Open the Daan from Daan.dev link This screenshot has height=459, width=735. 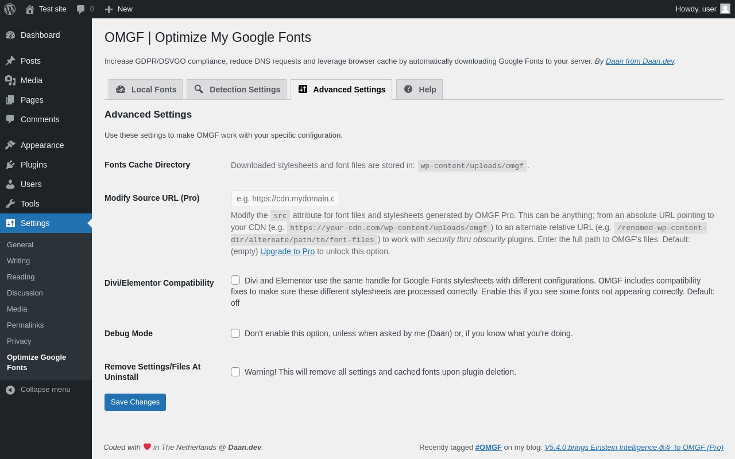coord(640,61)
